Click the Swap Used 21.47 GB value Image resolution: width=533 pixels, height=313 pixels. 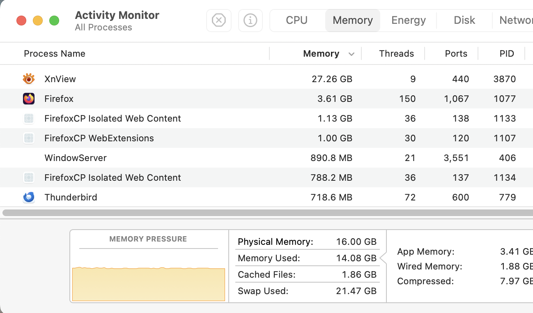point(356,291)
